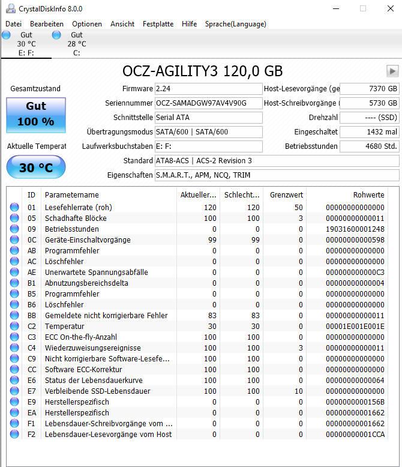Click the Grenzwert column header

[x=285, y=194]
